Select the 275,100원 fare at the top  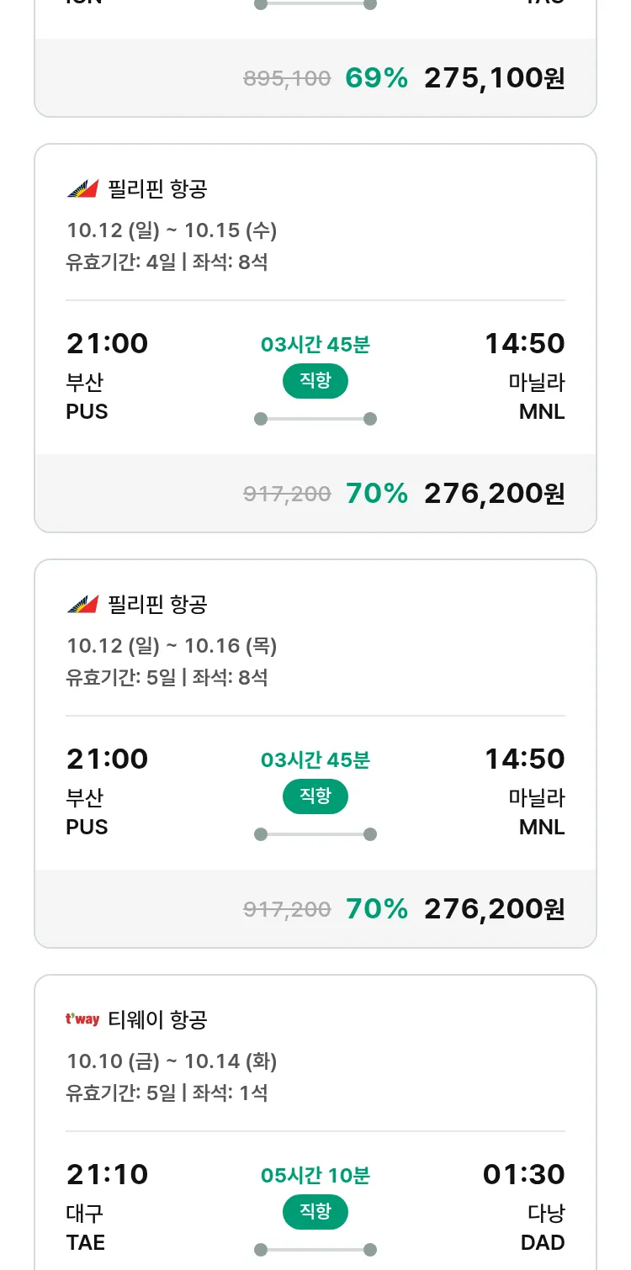(494, 78)
